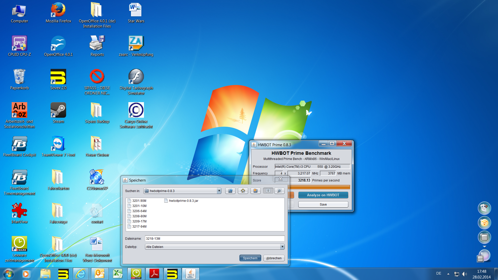
Task: Click the orange progress bar in HWBOT Prime
Action: pos(319,187)
